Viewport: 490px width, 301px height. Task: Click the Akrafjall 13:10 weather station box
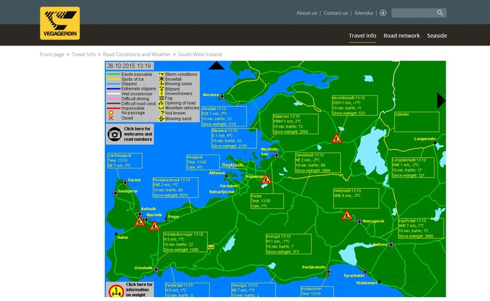[224, 116]
